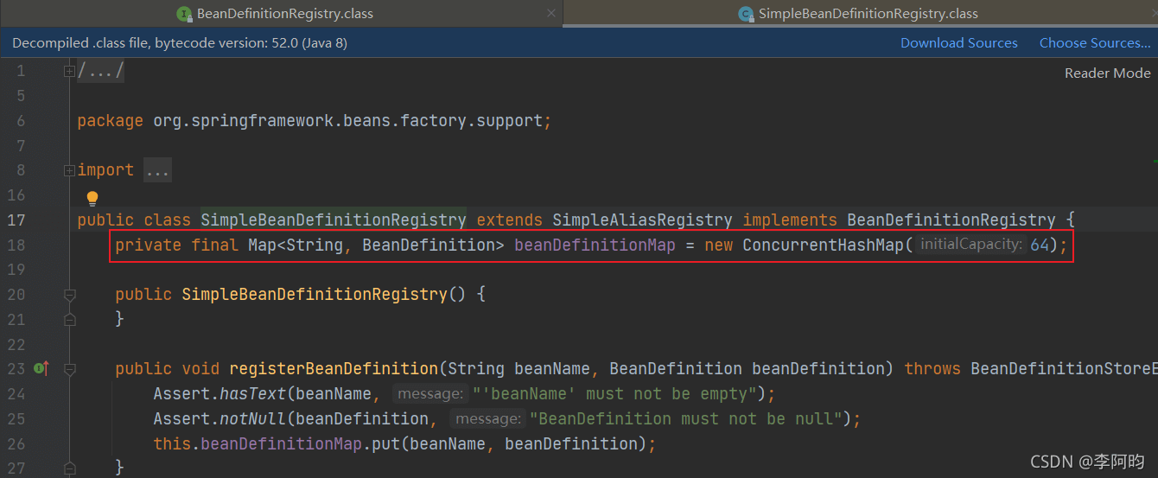Viewport: 1158px width, 478px height.
Task: Click the message: hint before 'beanName' must not be empty
Action: pyautogui.click(x=429, y=394)
